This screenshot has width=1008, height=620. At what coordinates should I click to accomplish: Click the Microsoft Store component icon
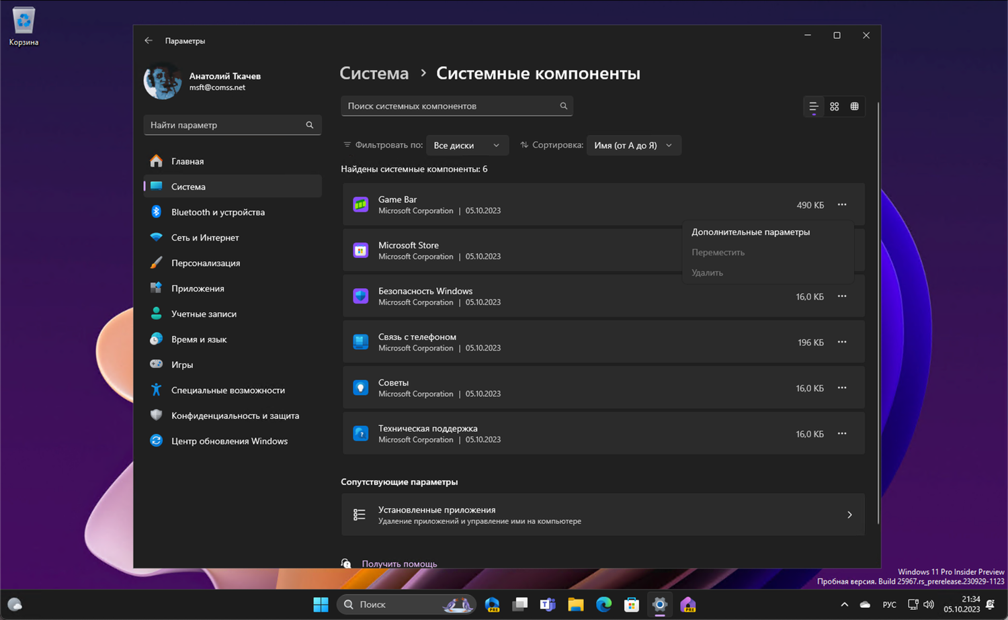pos(361,251)
